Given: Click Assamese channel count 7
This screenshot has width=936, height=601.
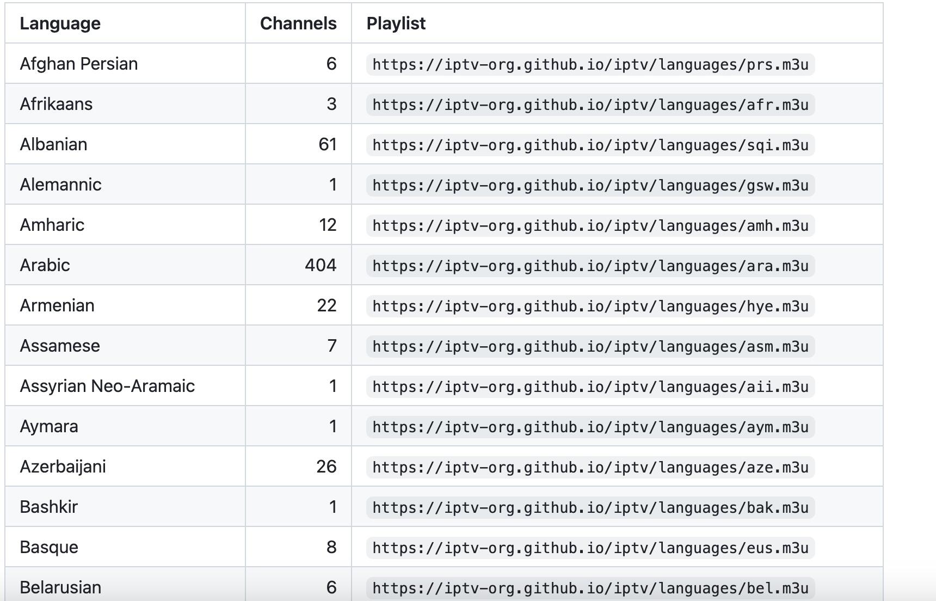Looking at the screenshot, I should [x=332, y=346].
